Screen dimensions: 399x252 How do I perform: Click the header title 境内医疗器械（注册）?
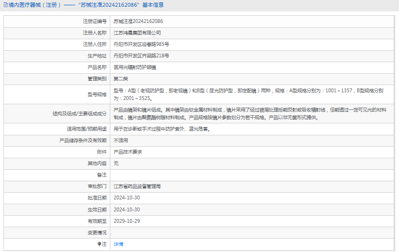[35, 5]
